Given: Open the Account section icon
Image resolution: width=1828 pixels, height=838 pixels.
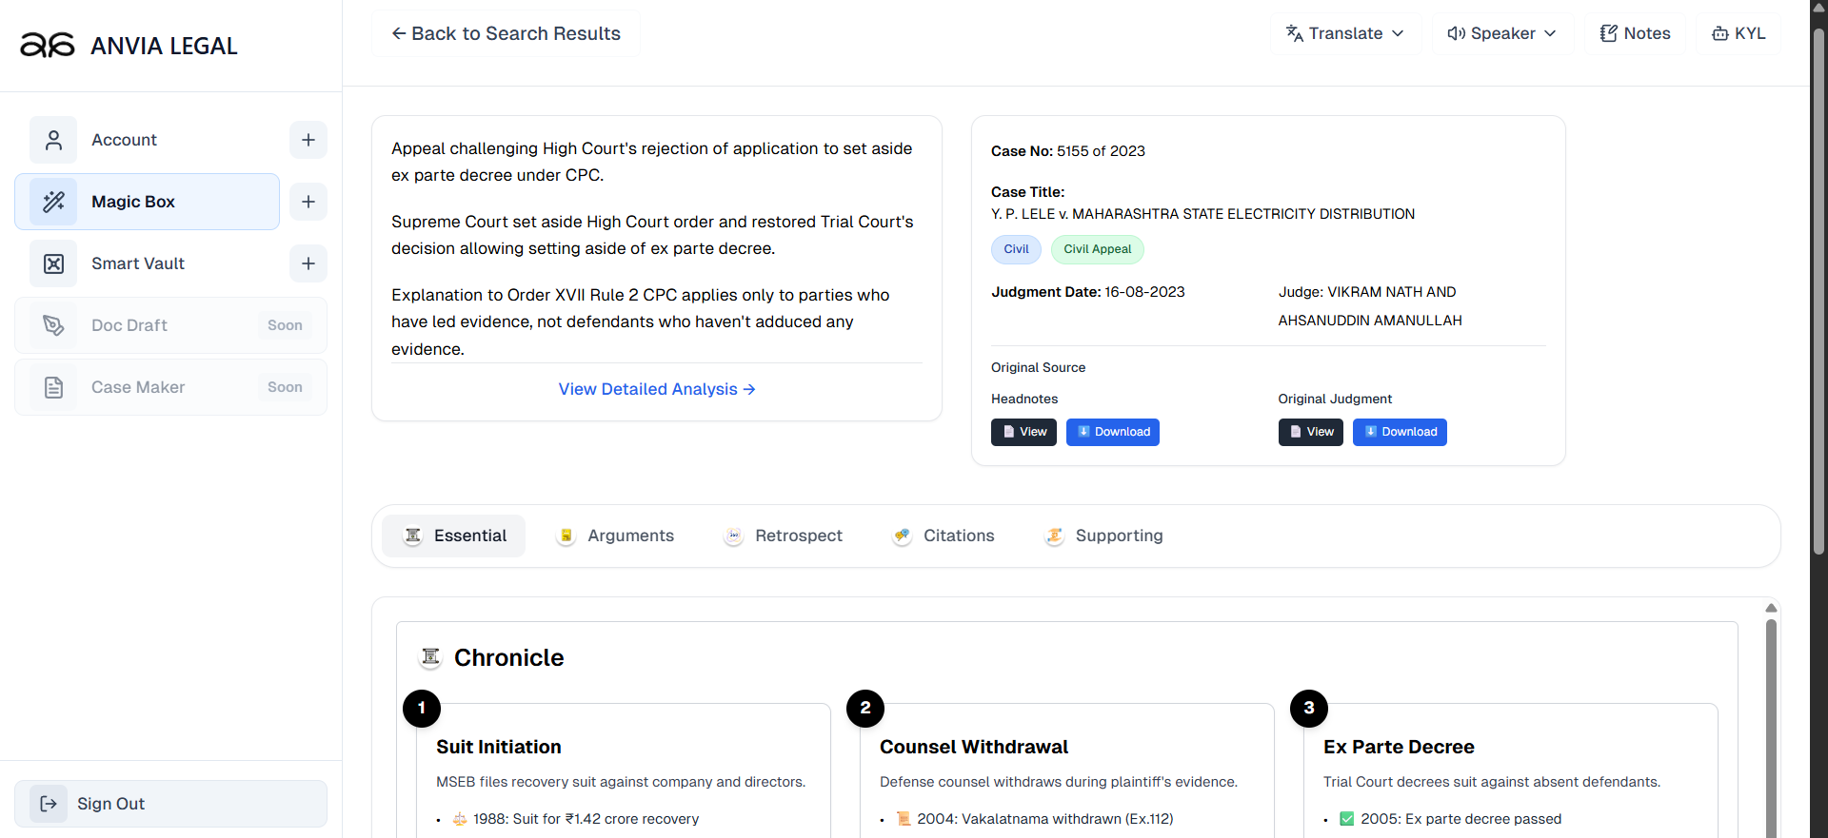Looking at the screenshot, I should (53, 140).
